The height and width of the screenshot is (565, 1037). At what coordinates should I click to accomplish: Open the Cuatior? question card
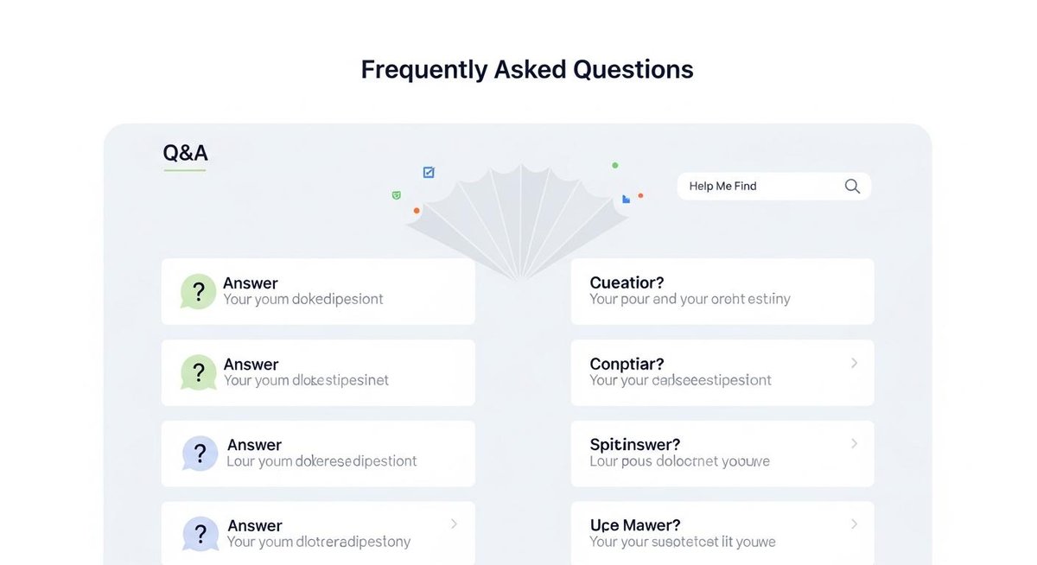tap(722, 291)
